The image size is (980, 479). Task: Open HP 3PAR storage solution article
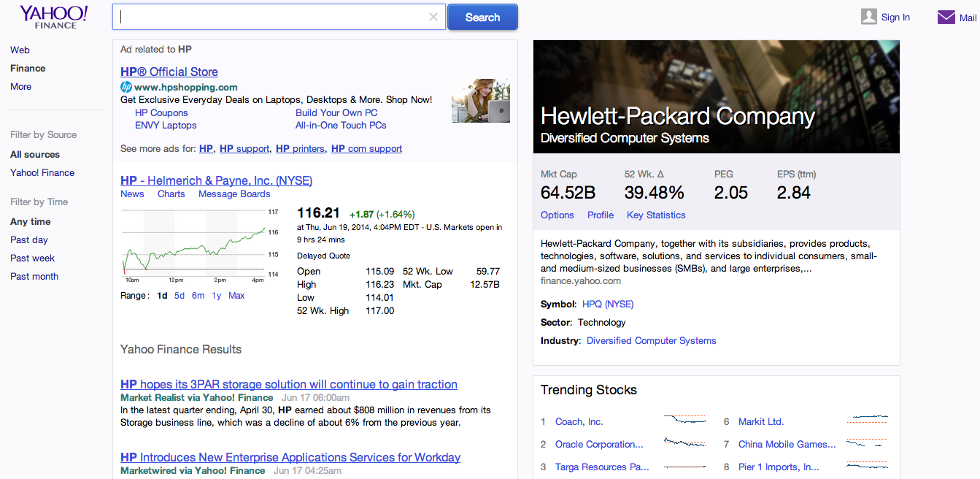click(289, 384)
